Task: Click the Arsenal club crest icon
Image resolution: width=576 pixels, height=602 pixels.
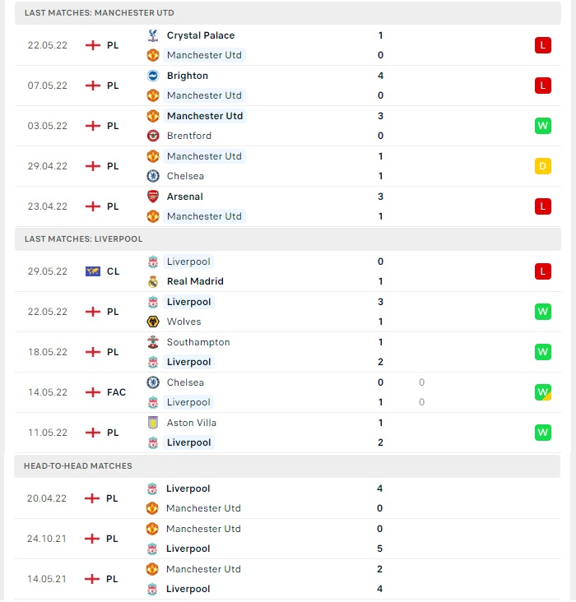Action: pyautogui.click(x=153, y=197)
